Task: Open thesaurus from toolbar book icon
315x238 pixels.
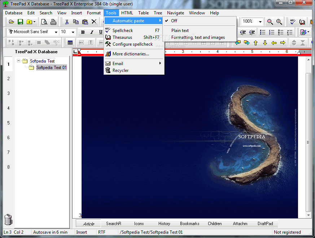Action: click(x=302, y=22)
